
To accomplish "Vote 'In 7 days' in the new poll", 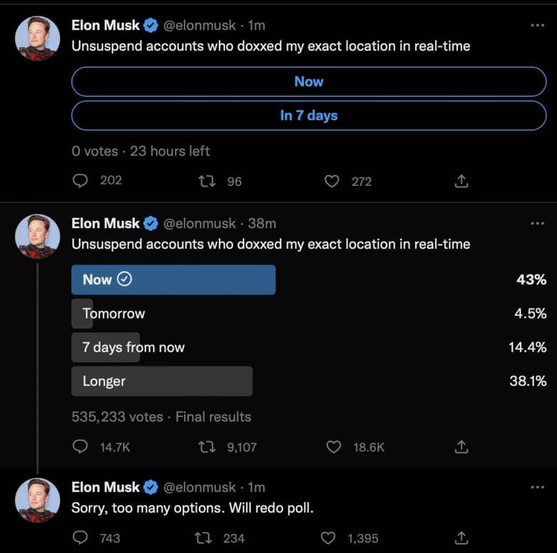I will point(309,115).
